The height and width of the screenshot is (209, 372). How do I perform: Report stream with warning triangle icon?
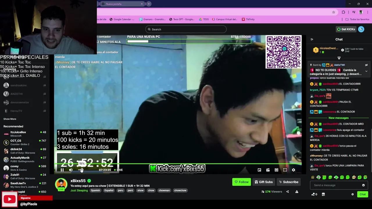pos(297,192)
